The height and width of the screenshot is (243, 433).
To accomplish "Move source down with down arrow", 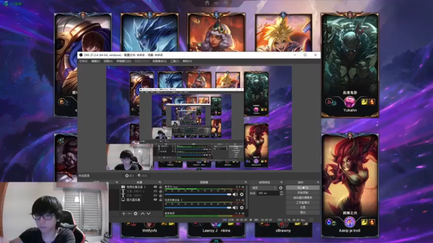I will point(148,213).
